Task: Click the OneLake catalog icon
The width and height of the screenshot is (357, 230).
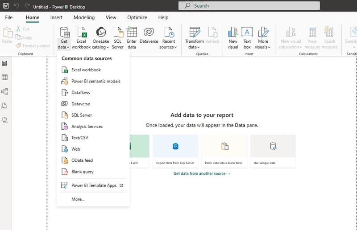Action: pyautogui.click(x=101, y=32)
